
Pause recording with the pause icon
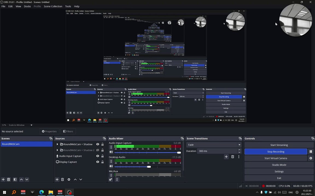tap(311, 152)
